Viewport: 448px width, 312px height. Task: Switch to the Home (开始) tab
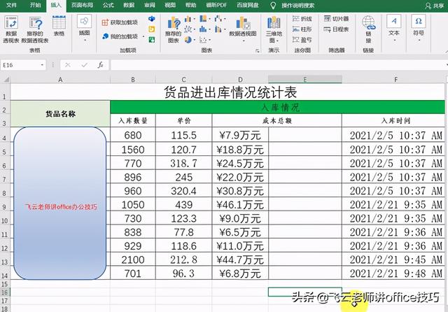coord(36,5)
